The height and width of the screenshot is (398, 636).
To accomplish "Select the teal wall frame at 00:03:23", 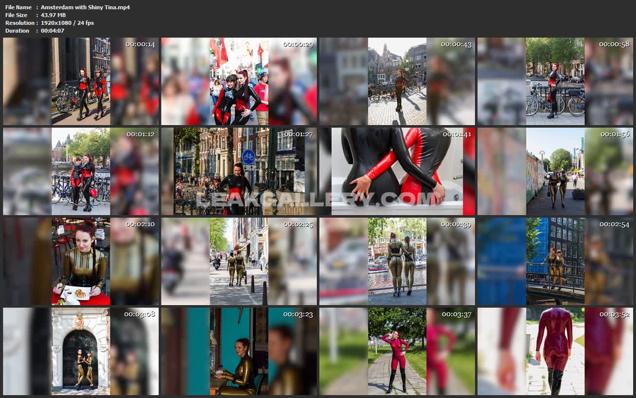I will click(239, 351).
